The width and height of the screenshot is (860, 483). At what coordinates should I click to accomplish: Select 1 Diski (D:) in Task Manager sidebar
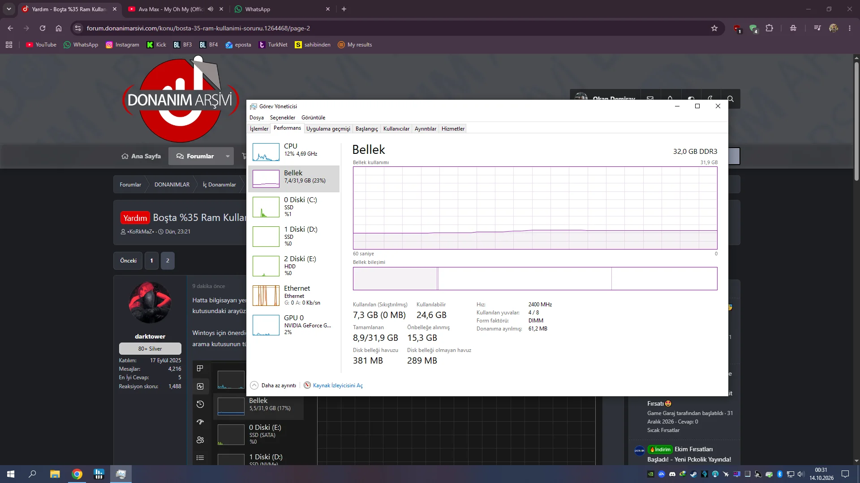(x=293, y=236)
